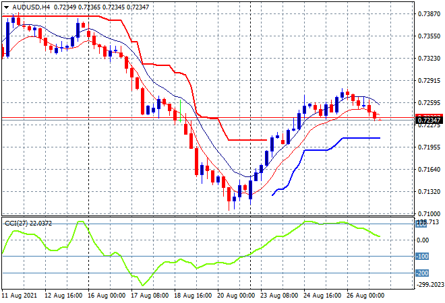Click the current price tag 0.72347
Viewport: 445px width, 303px height.
[429, 120]
